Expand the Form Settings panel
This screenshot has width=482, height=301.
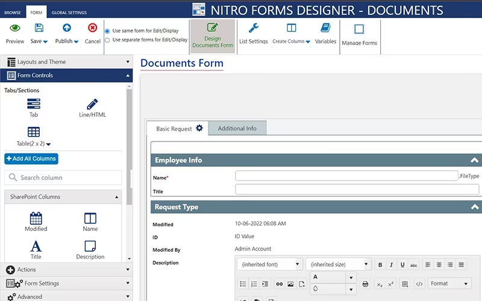[66, 283]
